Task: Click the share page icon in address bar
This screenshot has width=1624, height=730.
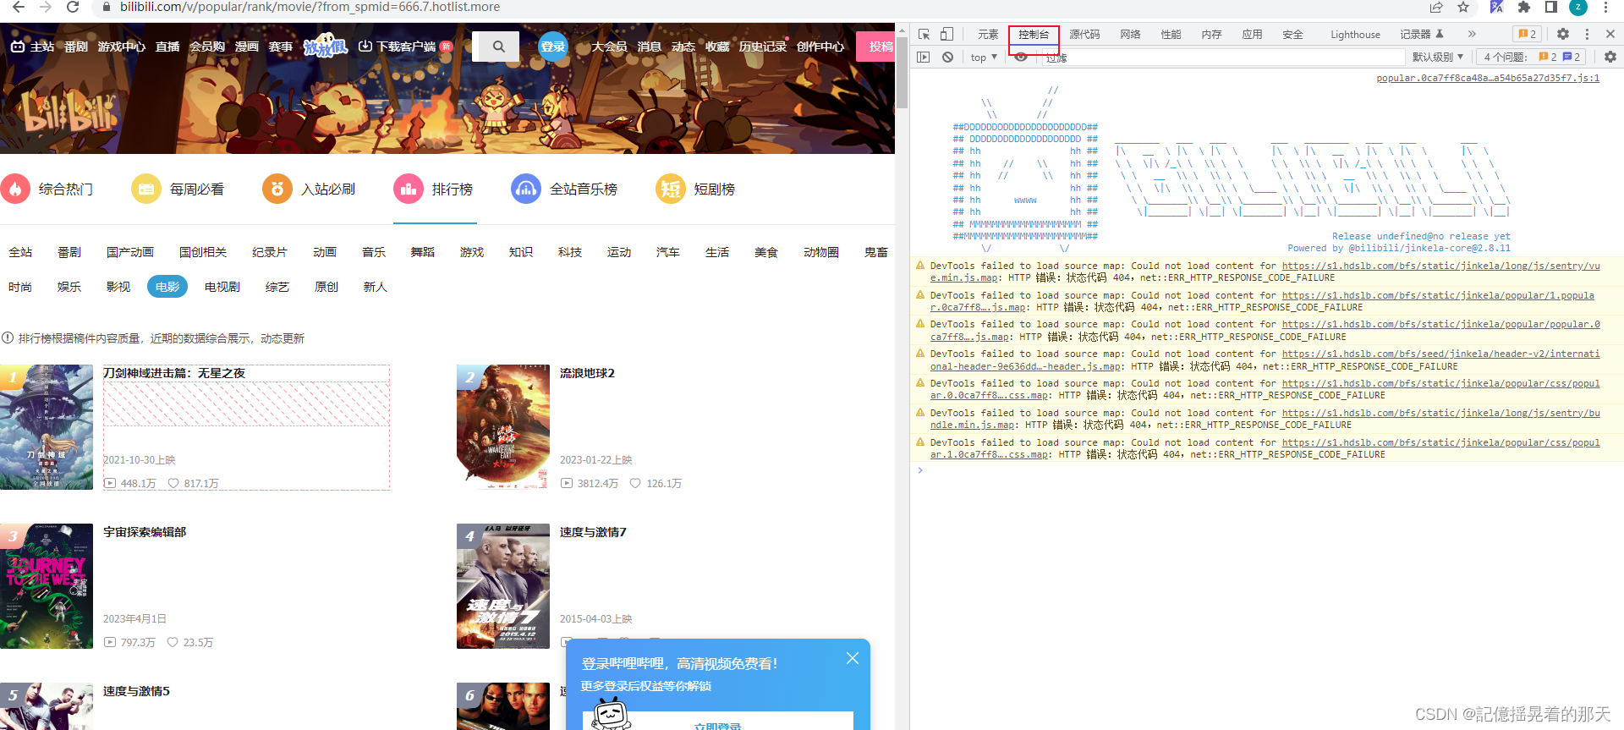Action: (x=1436, y=7)
